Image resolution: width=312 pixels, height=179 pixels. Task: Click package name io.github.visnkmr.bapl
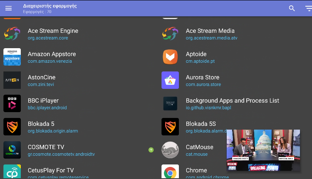click(x=208, y=108)
